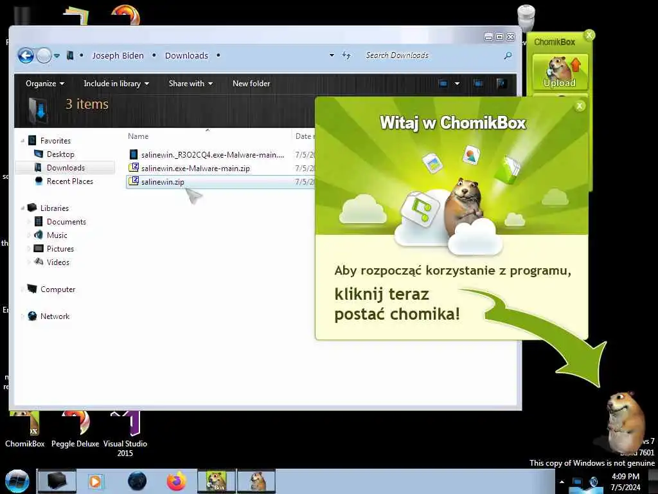Show hidden tray icons arrow
658x494 pixels.
(562, 482)
